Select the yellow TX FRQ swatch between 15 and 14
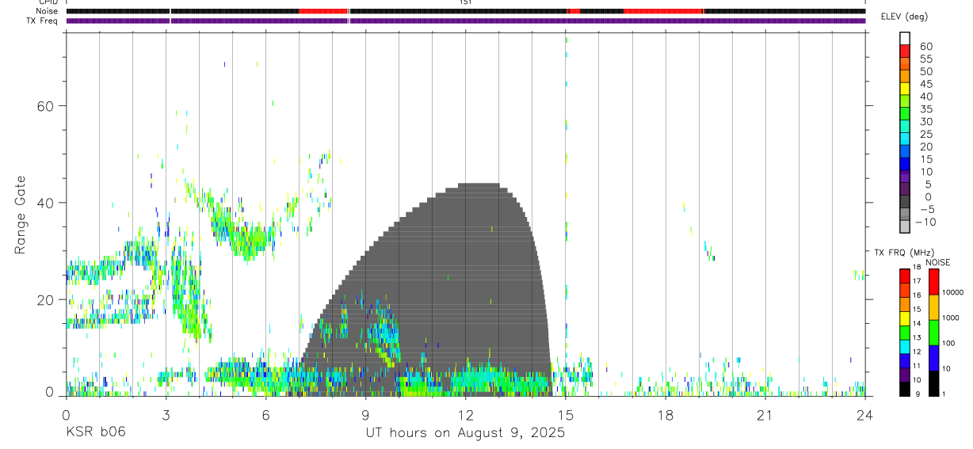This screenshot has height=449, width=973. pyautogui.click(x=905, y=318)
